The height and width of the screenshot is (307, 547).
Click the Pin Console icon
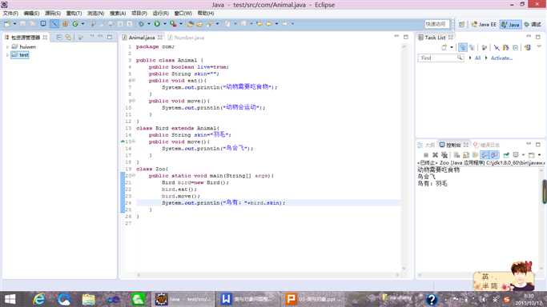click(x=506, y=155)
